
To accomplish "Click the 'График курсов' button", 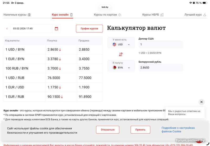I will tap(89, 29).
